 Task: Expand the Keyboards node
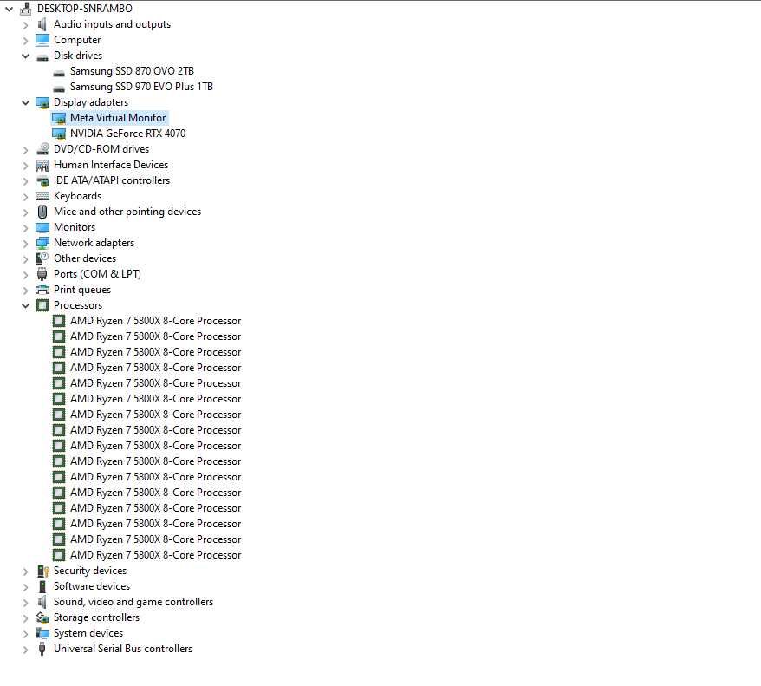25,197
